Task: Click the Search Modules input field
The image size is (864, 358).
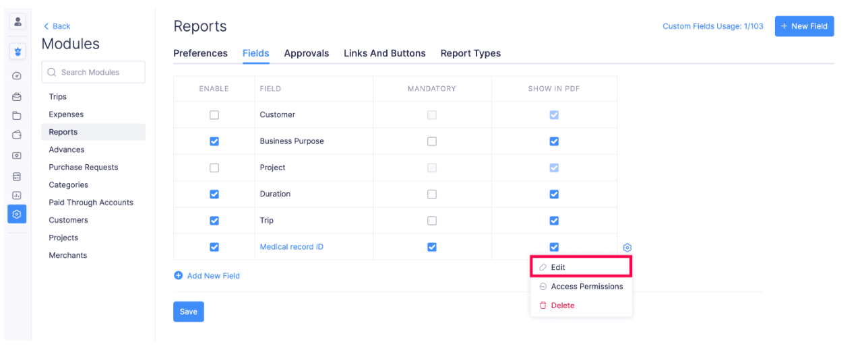Action: click(x=94, y=73)
